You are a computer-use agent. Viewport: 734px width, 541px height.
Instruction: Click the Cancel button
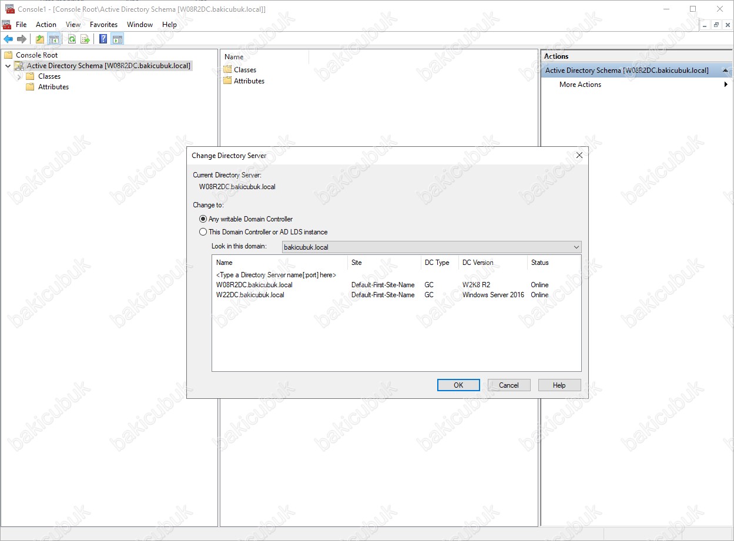click(x=509, y=385)
